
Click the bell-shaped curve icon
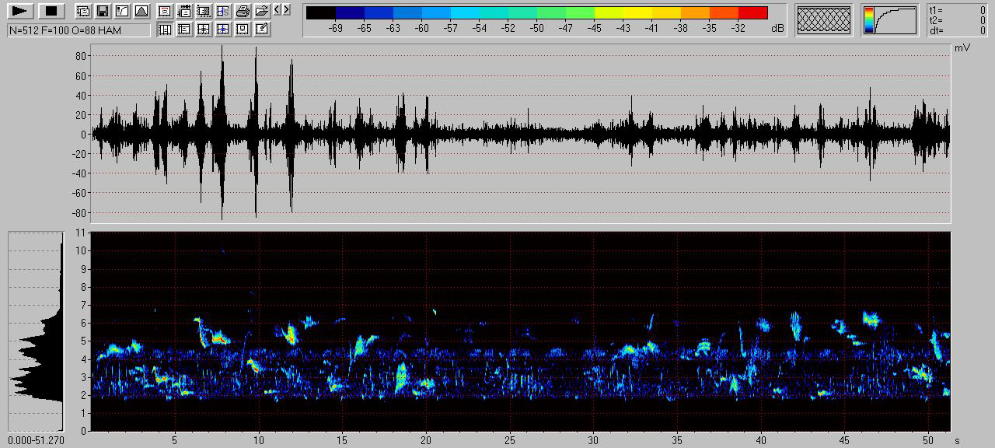pos(141,11)
